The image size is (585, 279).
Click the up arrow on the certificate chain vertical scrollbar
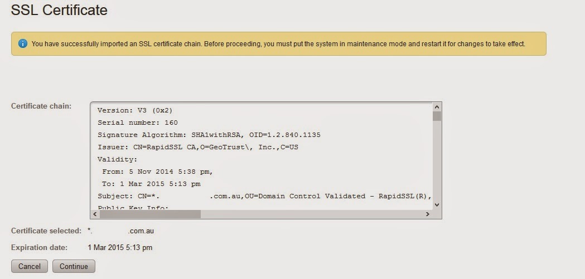pyautogui.click(x=437, y=107)
